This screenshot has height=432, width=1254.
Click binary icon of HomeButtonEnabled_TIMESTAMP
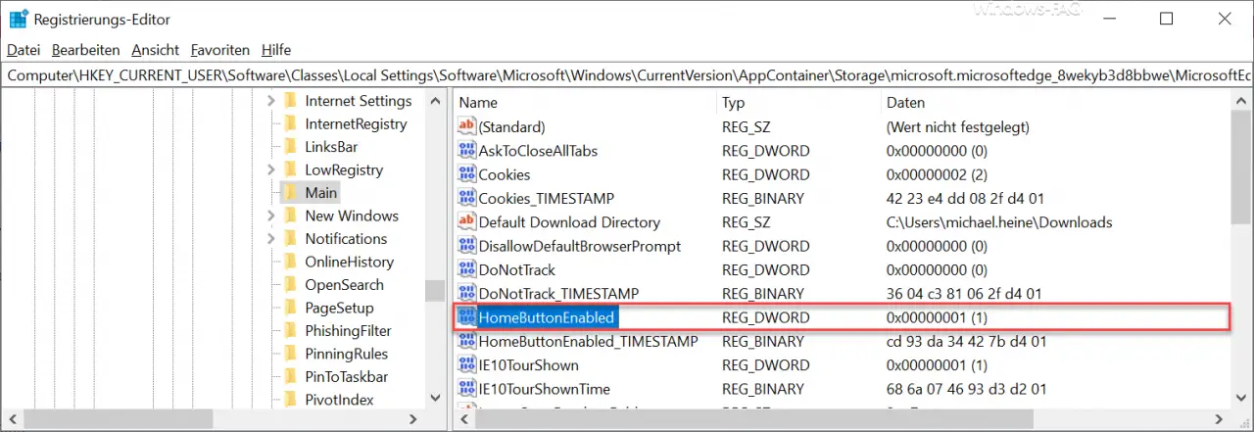[467, 341]
